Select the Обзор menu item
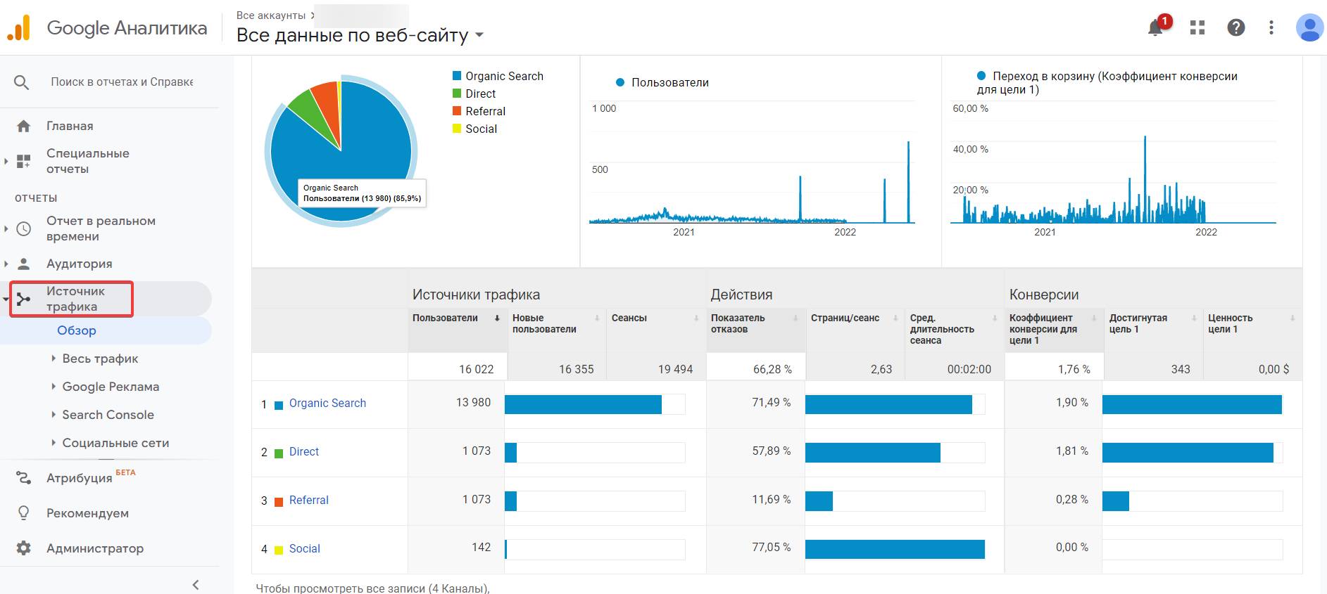The width and height of the screenshot is (1327, 594). [x=77, y=330]
